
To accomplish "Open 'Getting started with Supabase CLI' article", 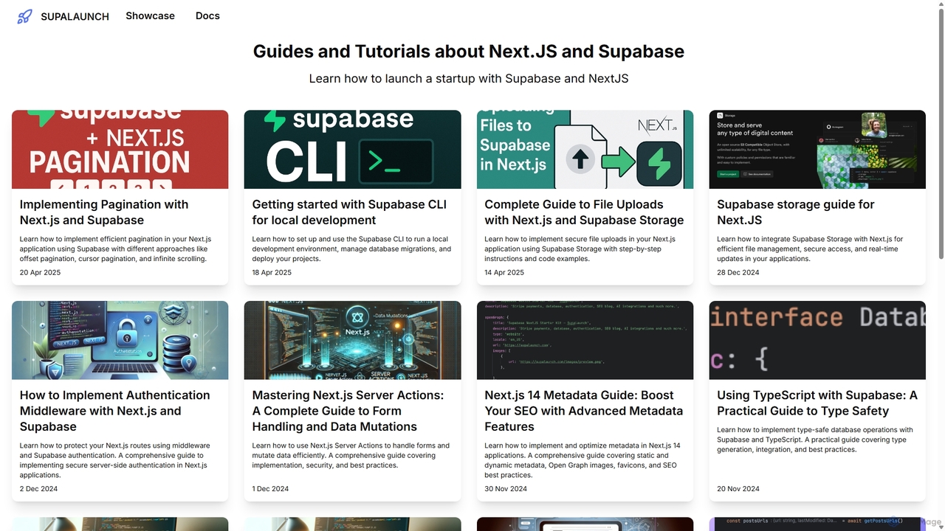I will coord(349,212).
